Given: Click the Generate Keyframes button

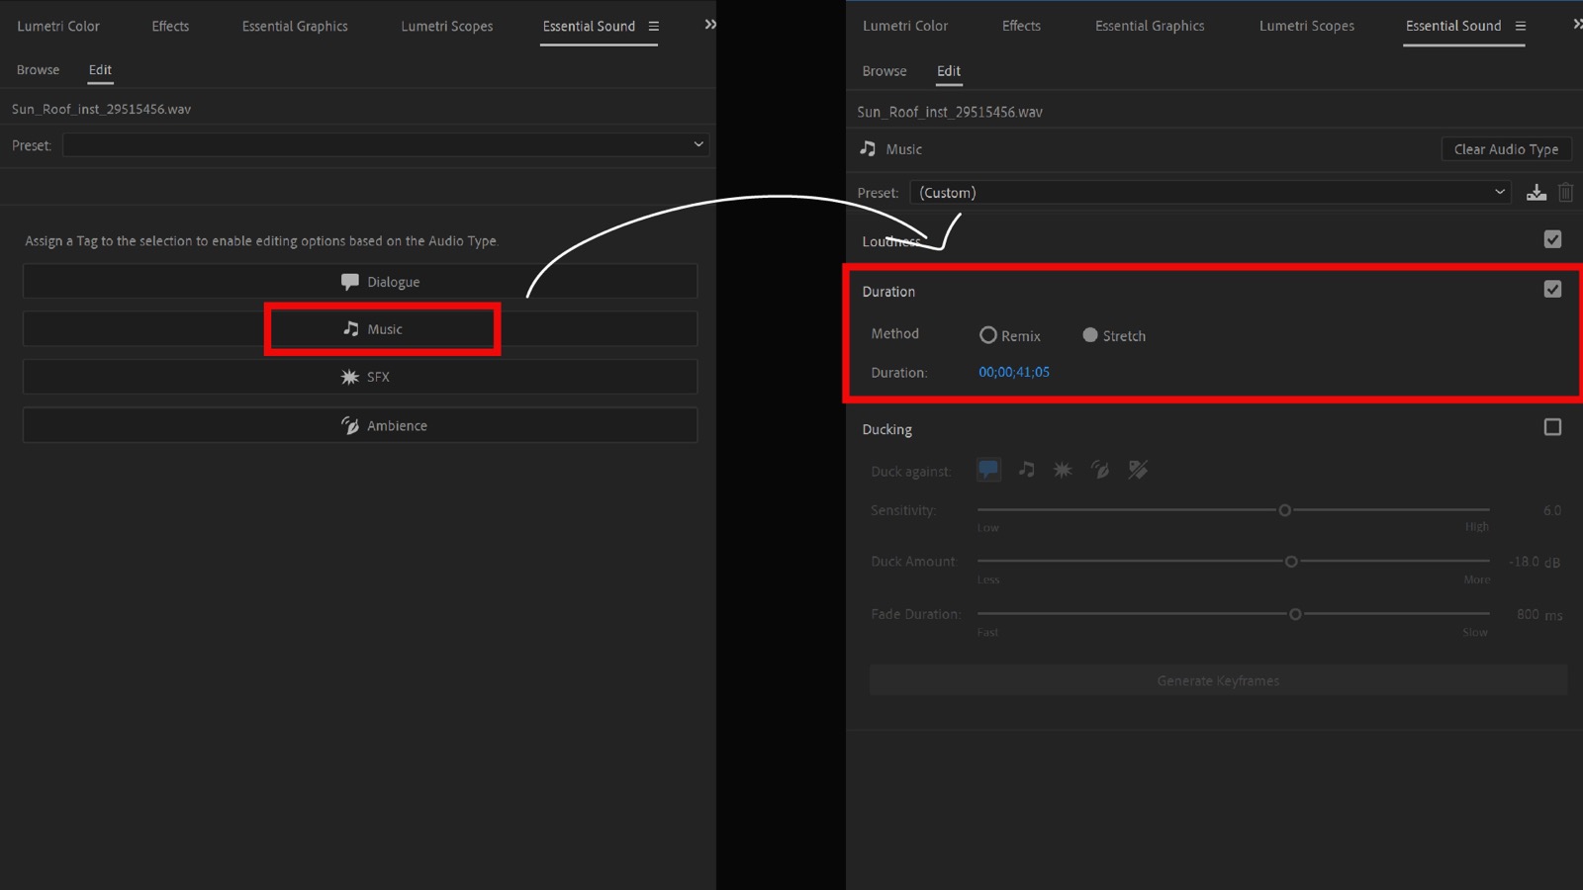Looking at the screenshot, I should click(x=1218, y=680).
